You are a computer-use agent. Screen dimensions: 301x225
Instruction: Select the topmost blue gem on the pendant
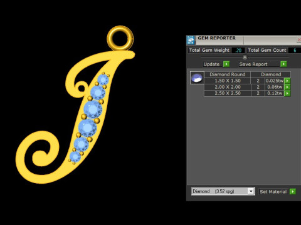click(x=103, y=79)
